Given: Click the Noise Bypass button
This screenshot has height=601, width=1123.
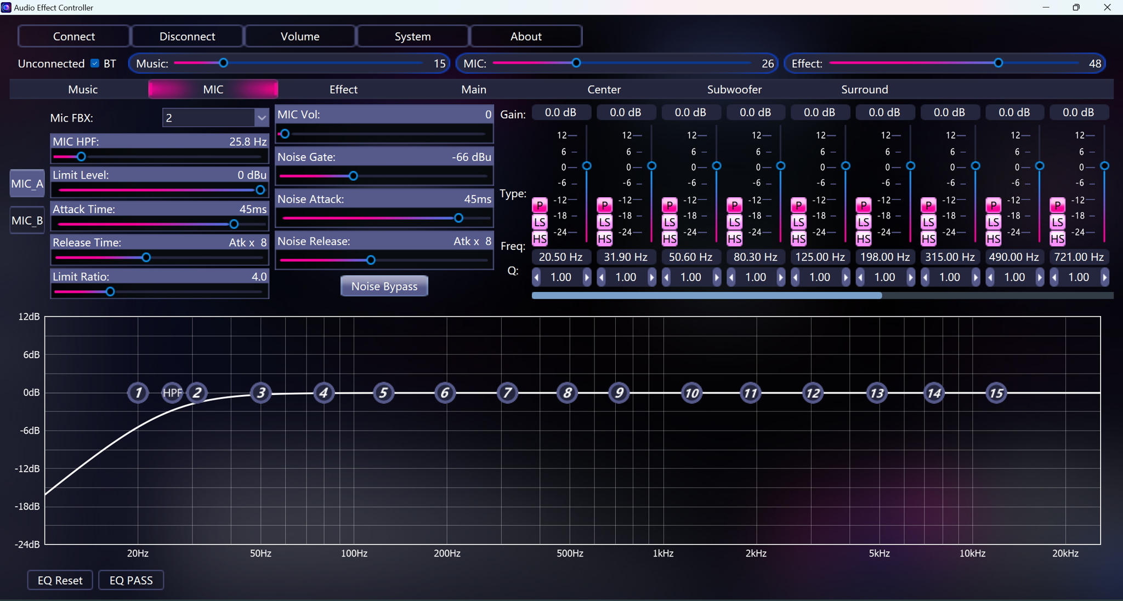Looking at the screenshot, I should tap(384, 286).
